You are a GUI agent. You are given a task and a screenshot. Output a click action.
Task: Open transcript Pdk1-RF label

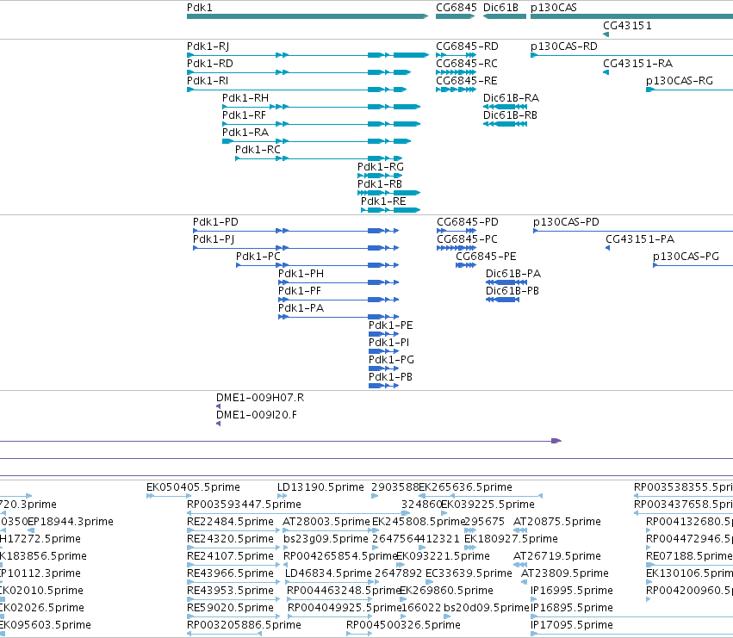tap(244, 115)
